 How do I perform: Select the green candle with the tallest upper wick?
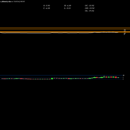click(104, 77)
